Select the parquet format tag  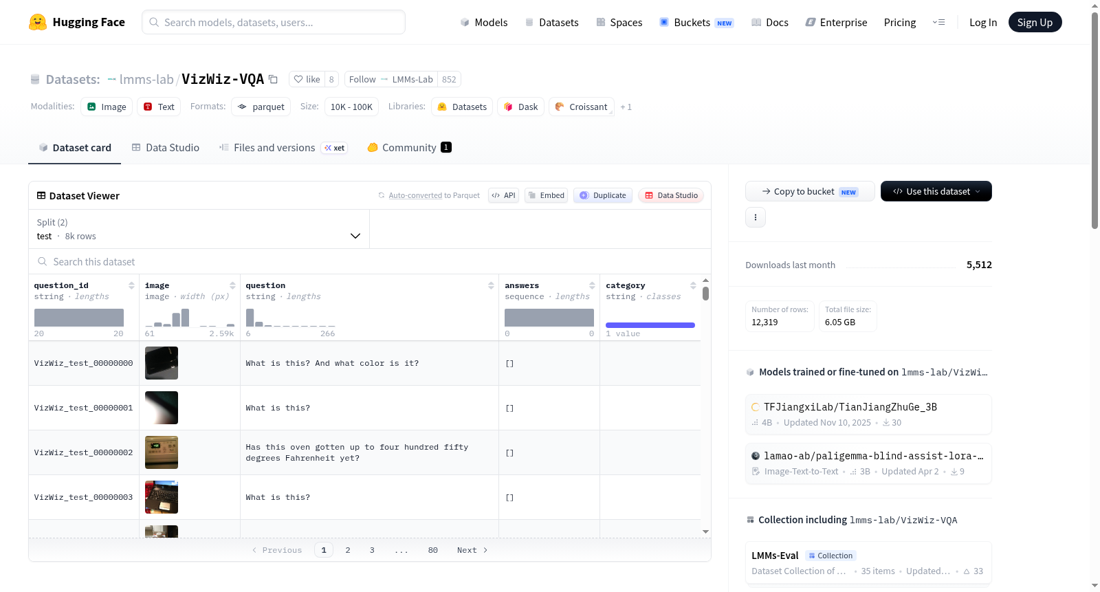(261, 107)
